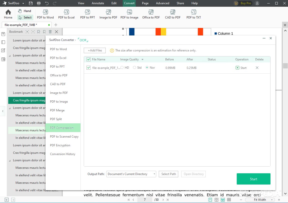Click the OCR icon in converter
The height and width of the screenshot is (203, 288).
[x=83, y=40]
